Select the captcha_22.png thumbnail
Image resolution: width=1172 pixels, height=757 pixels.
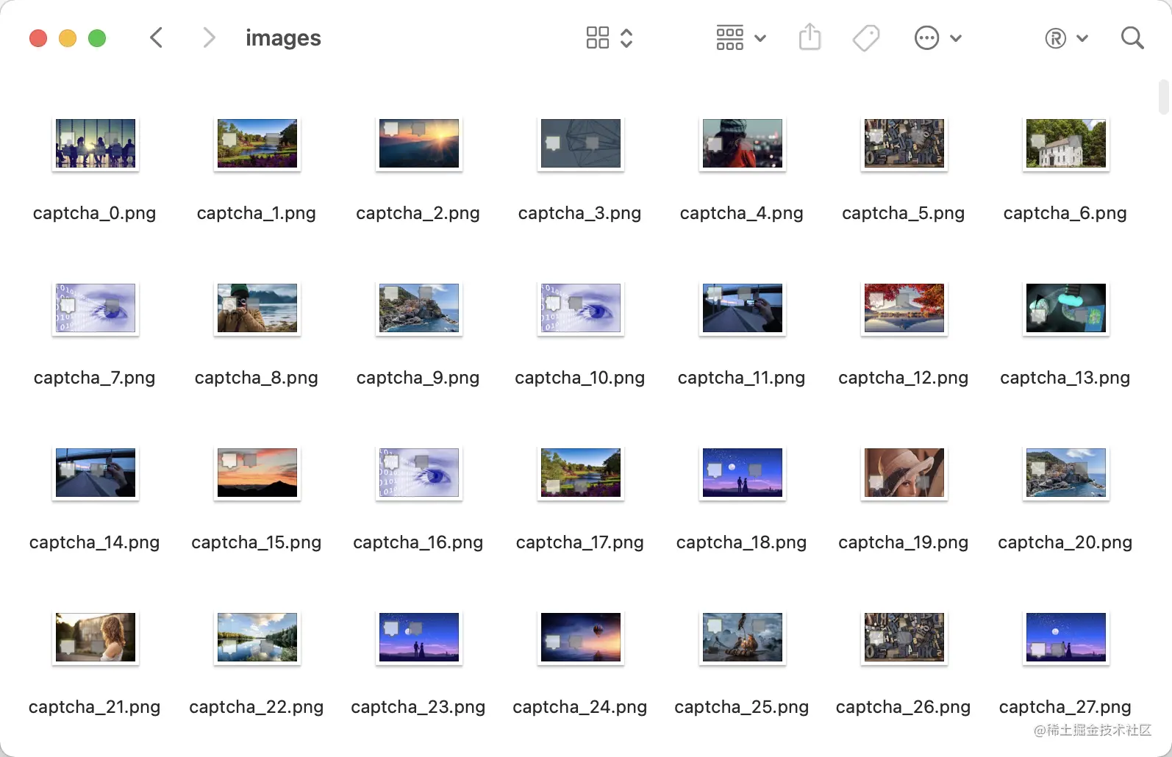[257, 637]
